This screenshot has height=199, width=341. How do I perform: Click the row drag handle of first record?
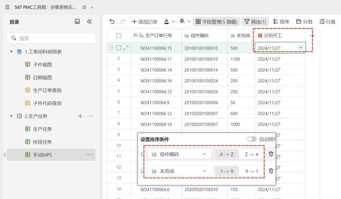click(111, 48)
